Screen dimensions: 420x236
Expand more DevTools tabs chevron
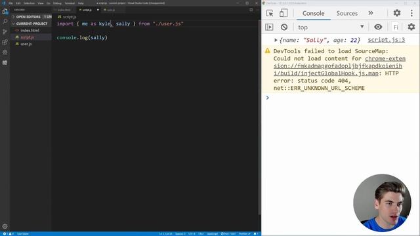(x=371, y=13)
